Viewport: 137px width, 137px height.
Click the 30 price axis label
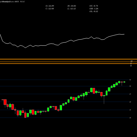coord(130,118)
